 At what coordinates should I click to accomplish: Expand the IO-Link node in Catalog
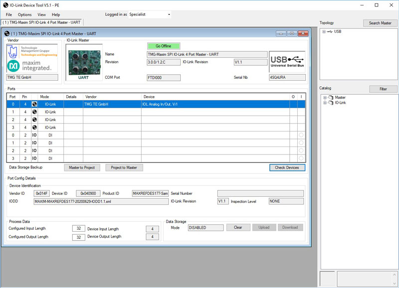pyautogui.click(x=325, y=103)
